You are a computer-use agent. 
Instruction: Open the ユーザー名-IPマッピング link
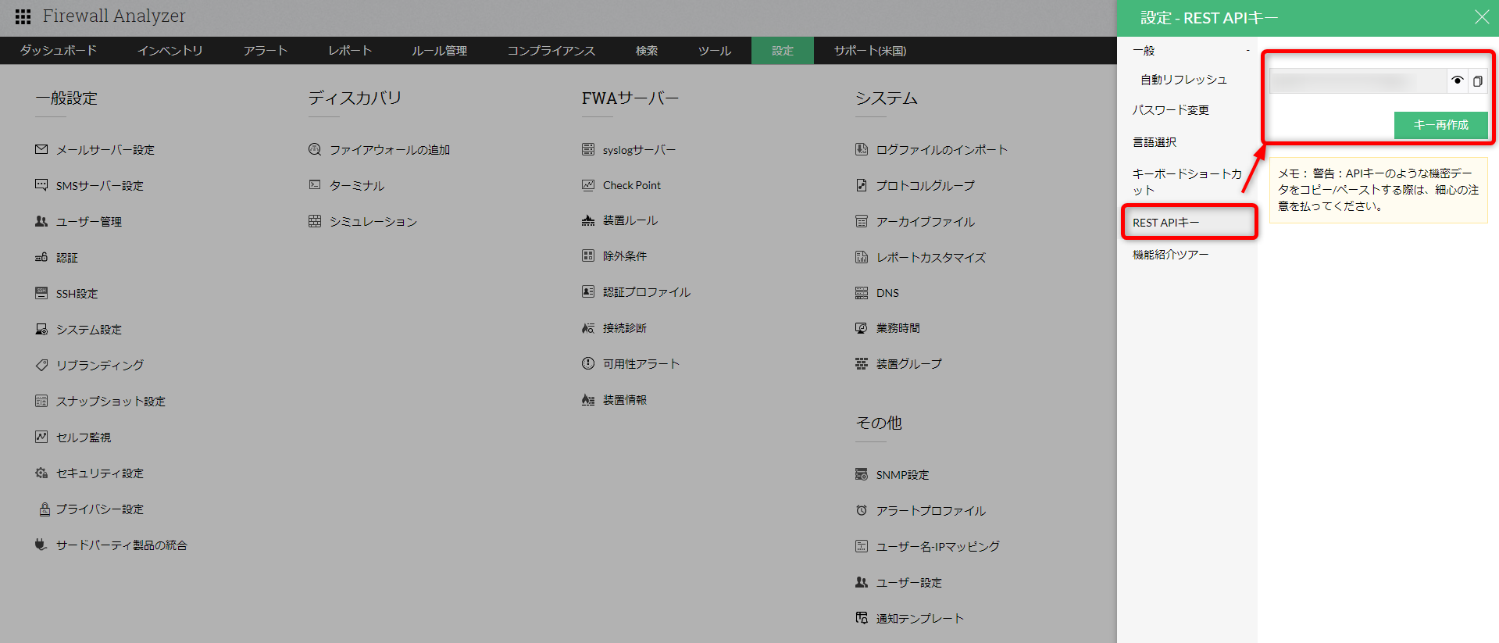tap(938, 547)
